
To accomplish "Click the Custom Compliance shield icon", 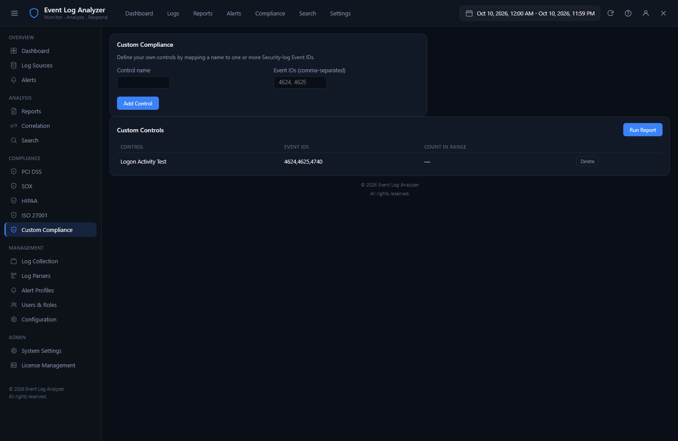I will (14, 230).
